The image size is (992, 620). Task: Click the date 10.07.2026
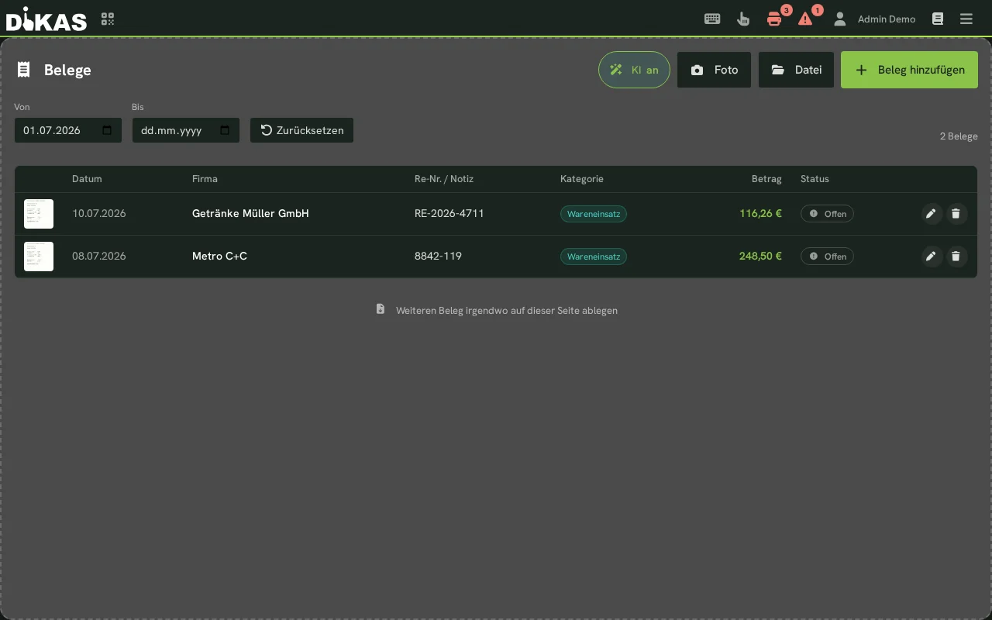(x=99, y=214)
